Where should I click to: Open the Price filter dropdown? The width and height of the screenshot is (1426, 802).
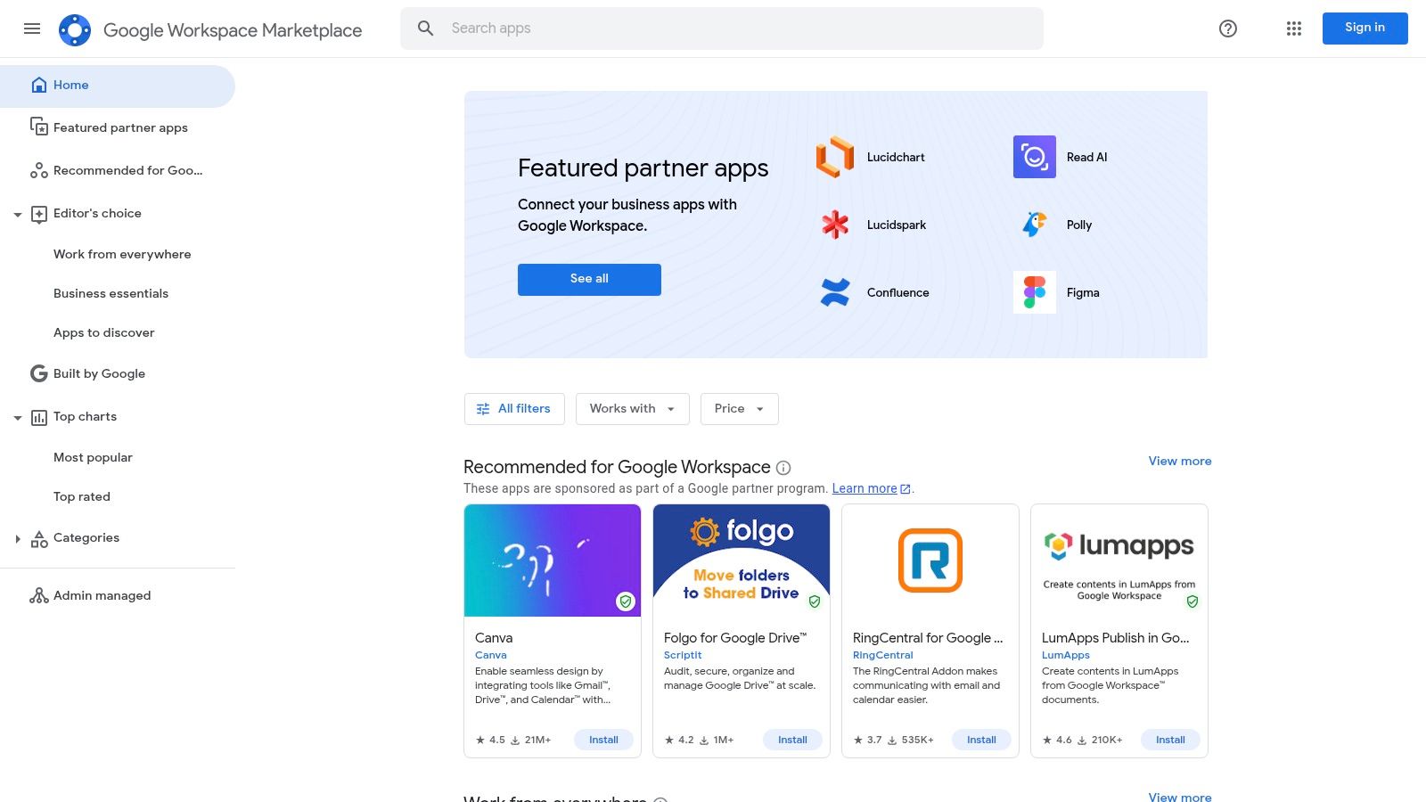point(738,408)
